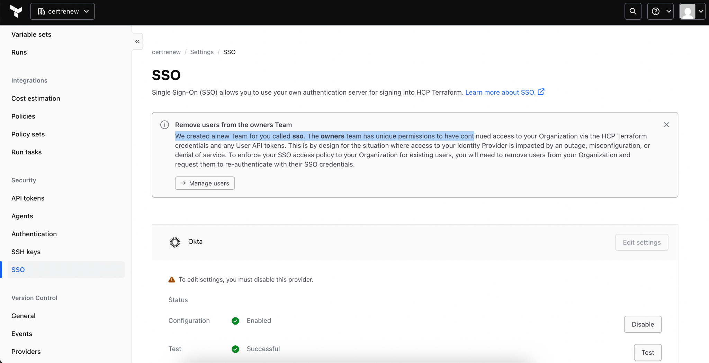Dismiss the owners Team notice
709x363 pixels.
click(x=666, y=125)
